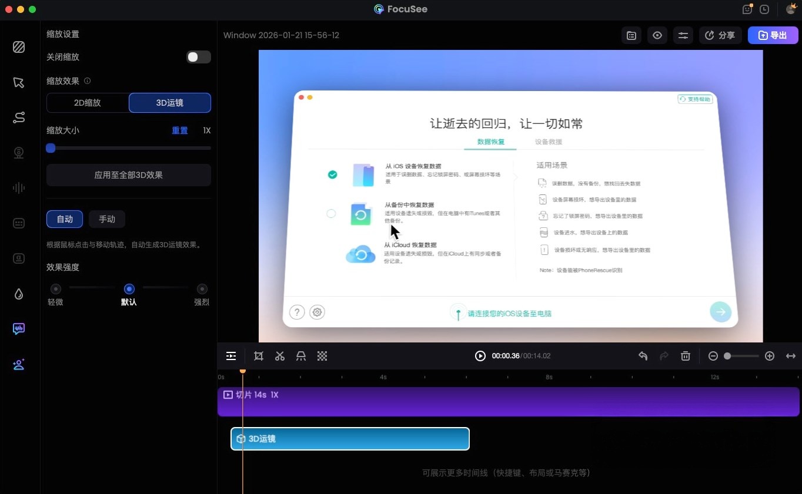Select the 自动 mode tab

pos(65,219)
